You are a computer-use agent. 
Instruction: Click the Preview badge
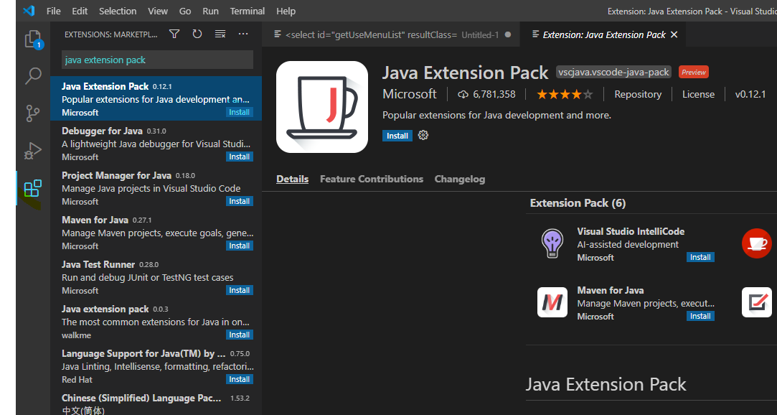coord(694,72)
